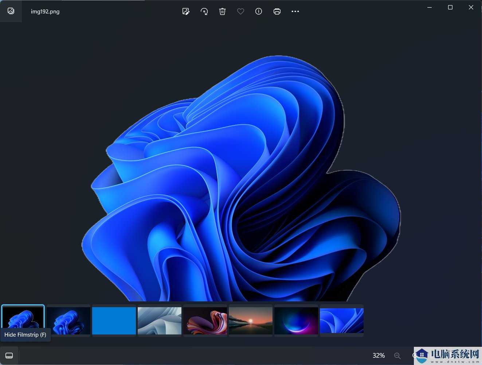
Task: Add to favorites with the heart icon
Action: click(240, 11)
